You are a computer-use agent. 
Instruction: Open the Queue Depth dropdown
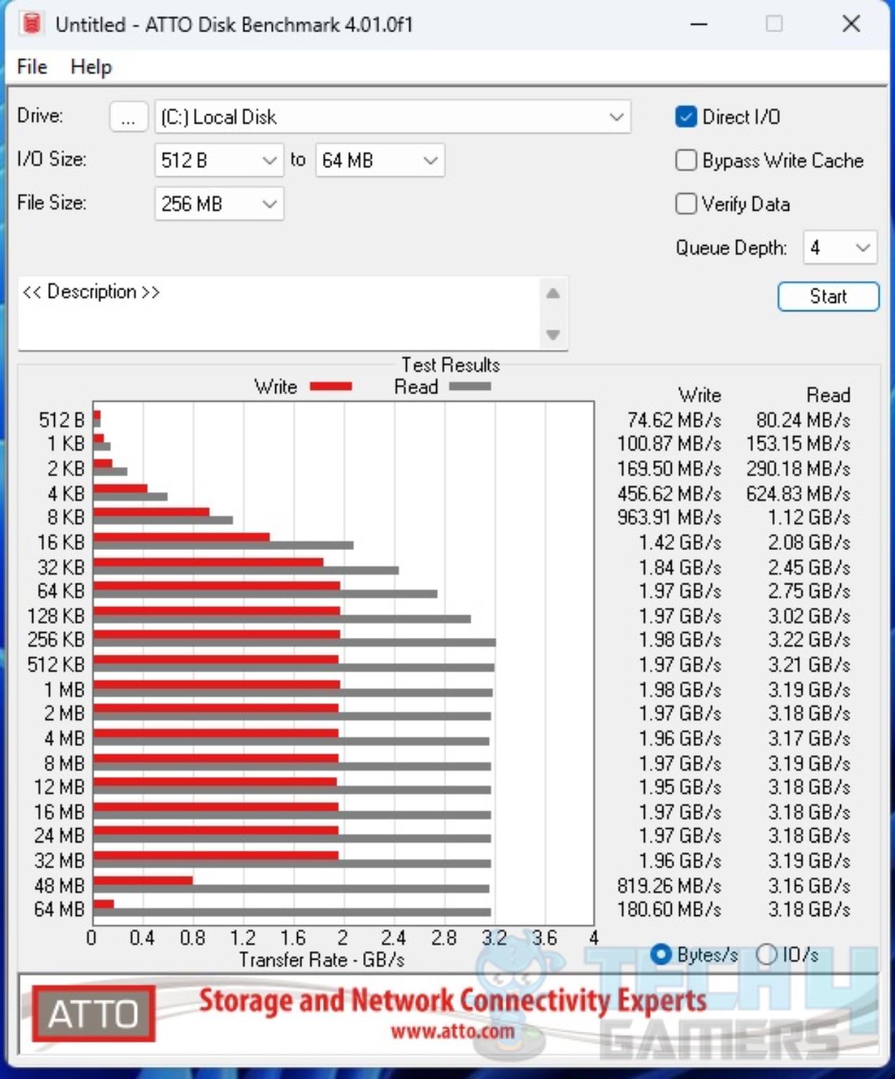tap(840, 247)
